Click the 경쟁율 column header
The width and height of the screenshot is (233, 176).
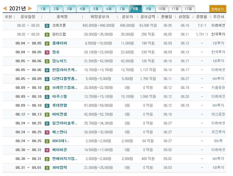(201, 17)
